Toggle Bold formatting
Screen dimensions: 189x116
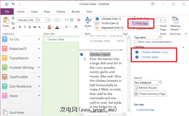(20, 27)
